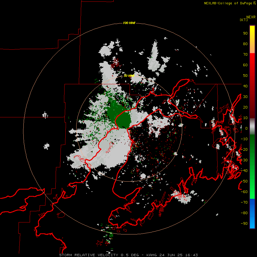Viewport: 257px width, 257px height.
Task: Select the -60 value on the velocity scale
Action: click(244, 192)
